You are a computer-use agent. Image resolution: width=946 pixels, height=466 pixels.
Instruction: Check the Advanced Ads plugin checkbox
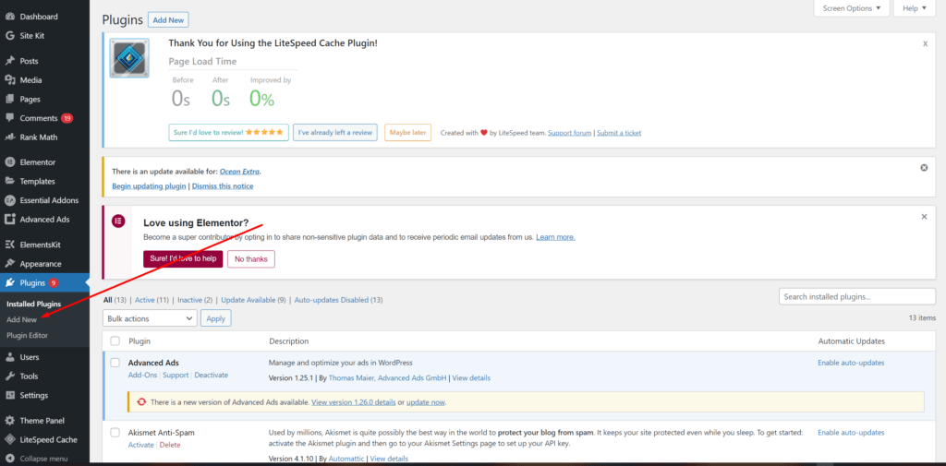[x=115, y=363]
